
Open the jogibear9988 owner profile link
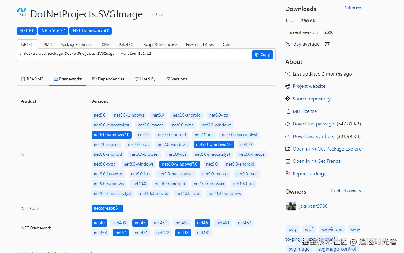tap(313, 206)
